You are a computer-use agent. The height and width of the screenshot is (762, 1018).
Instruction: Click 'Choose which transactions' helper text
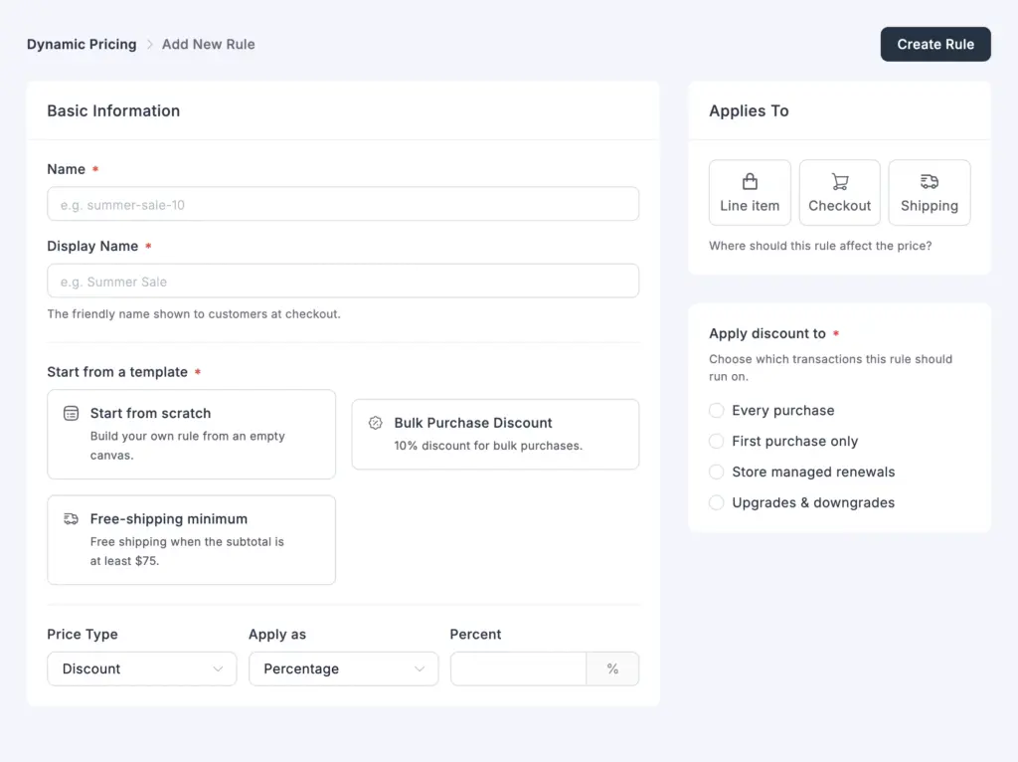pos(830,368)
